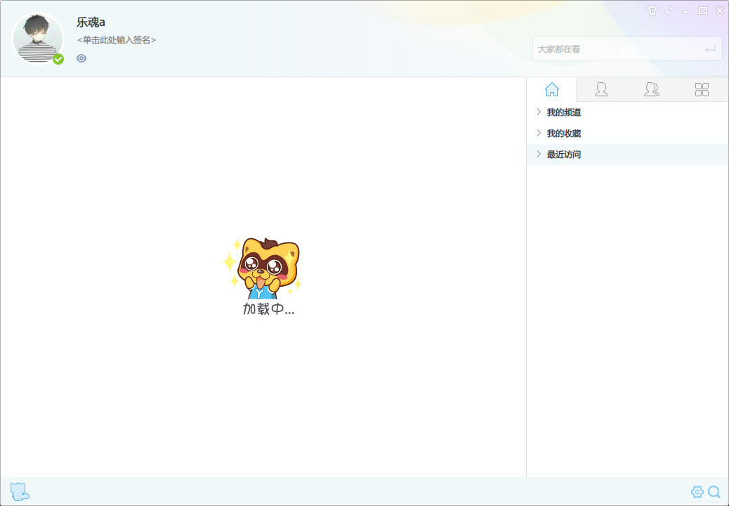Switch to mini mode icon in title bar
729x506 pixels.
[669, 11]
